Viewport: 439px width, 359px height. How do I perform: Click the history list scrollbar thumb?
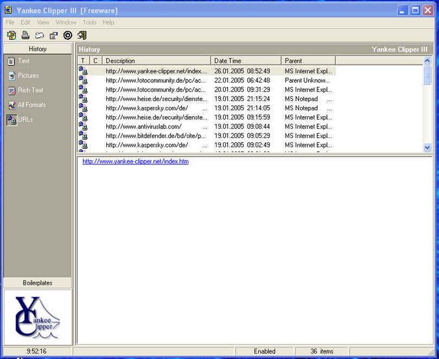click(427, 74)
